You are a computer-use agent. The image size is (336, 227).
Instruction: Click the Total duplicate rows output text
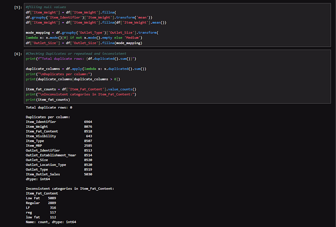pos(49,107)
